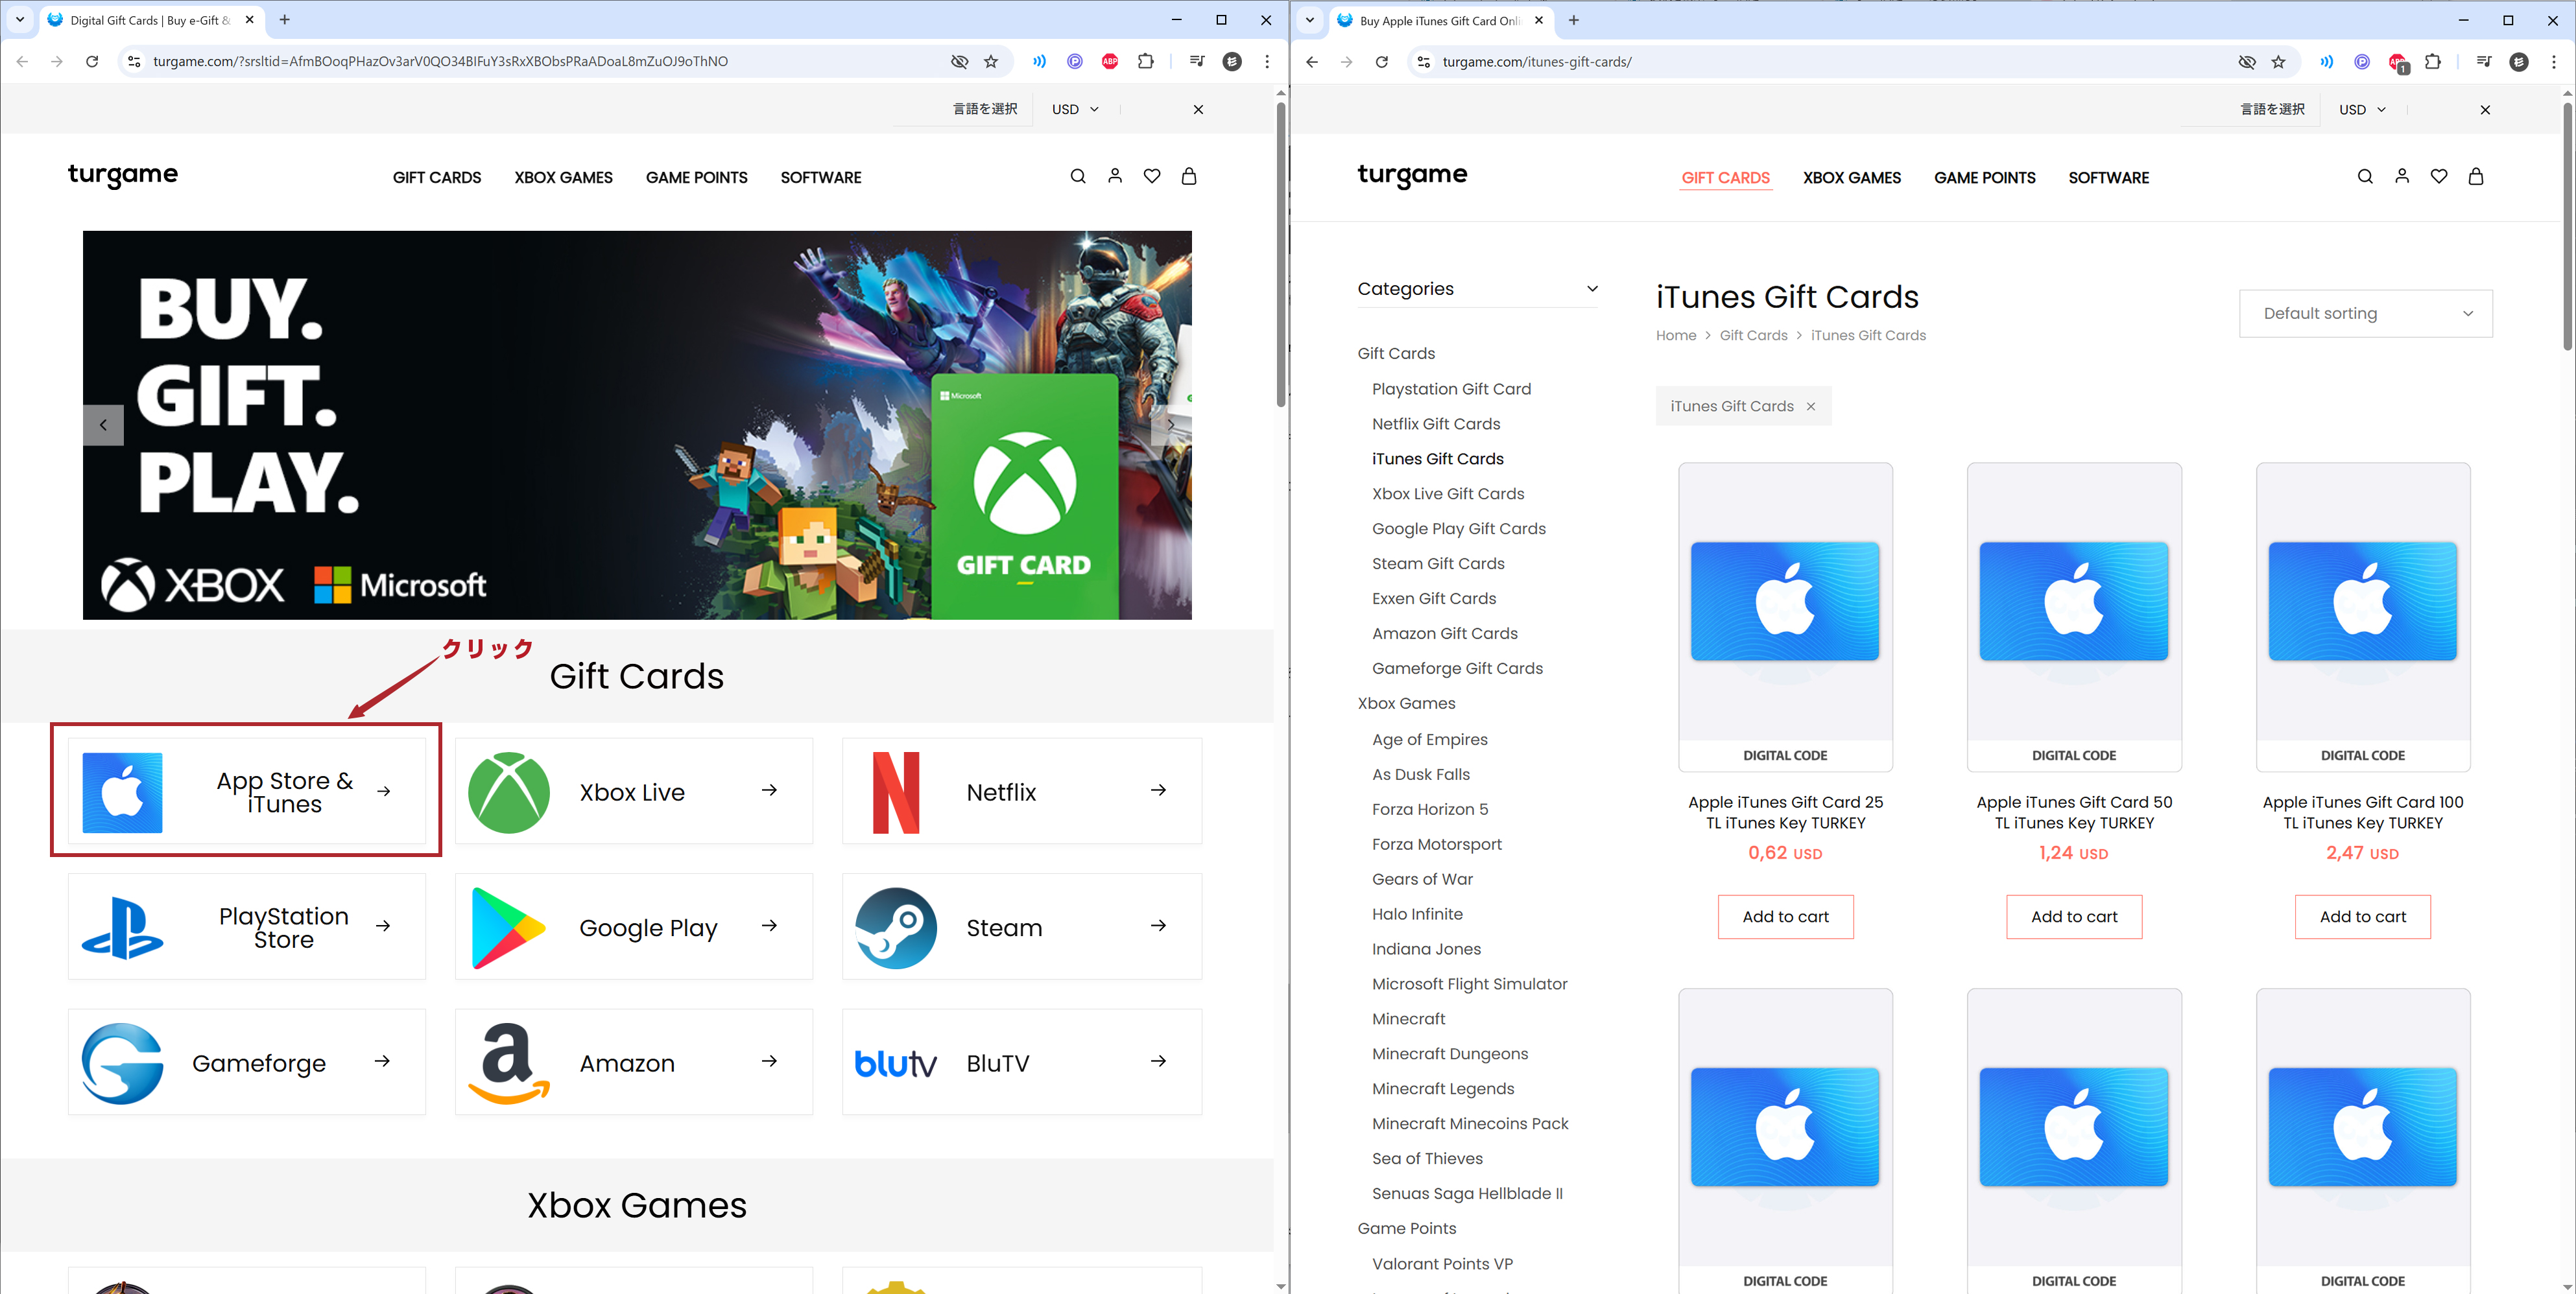Screen dimensions: 2576x1294
Task: Show next banner slide arrow
Action: [x=1171, y=425]
